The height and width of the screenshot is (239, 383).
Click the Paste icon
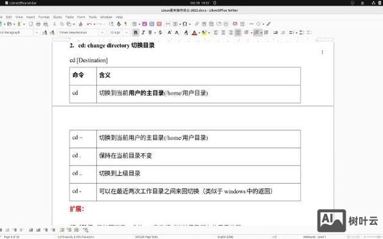69,24
